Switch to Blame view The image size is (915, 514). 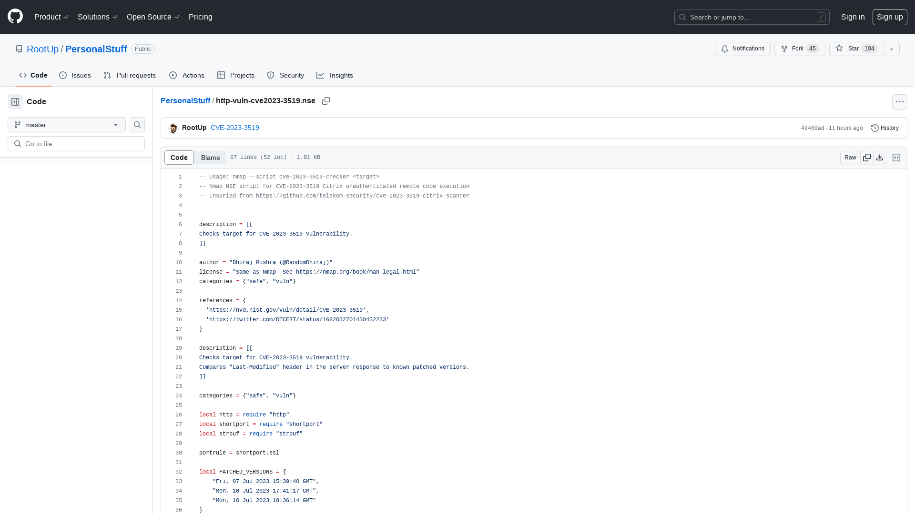click(210, 158)
